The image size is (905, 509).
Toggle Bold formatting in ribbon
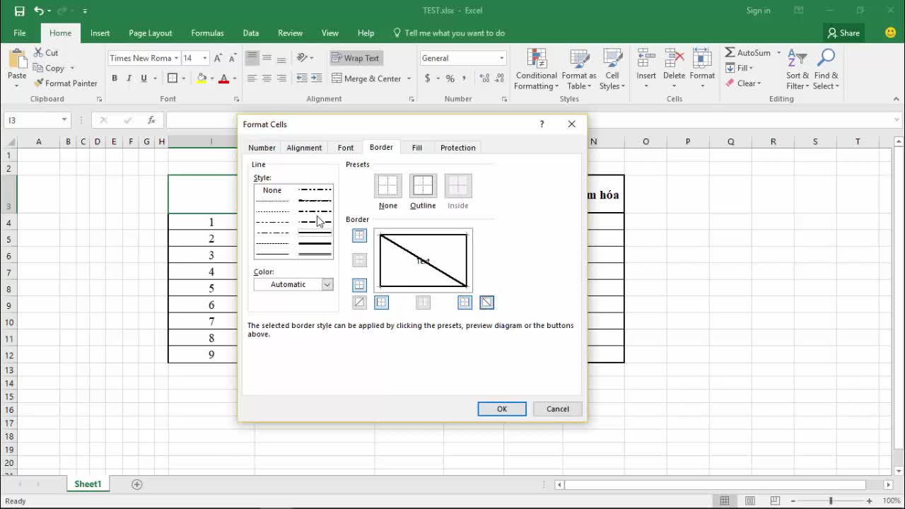click(x=115, y=78)
